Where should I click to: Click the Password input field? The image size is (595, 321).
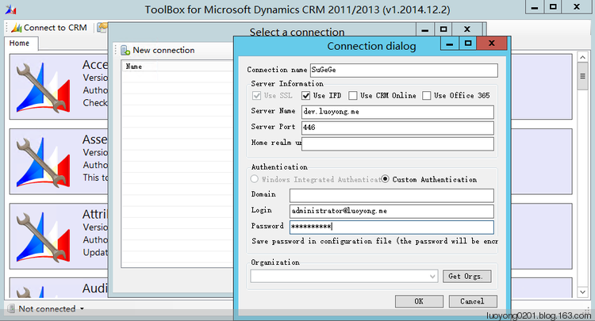pyautogui.click(x=392, y=227)
